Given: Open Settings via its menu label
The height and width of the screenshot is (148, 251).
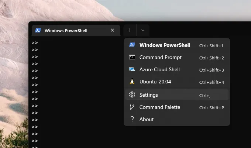Looking at the screenshot, I should tap(149, 95).
